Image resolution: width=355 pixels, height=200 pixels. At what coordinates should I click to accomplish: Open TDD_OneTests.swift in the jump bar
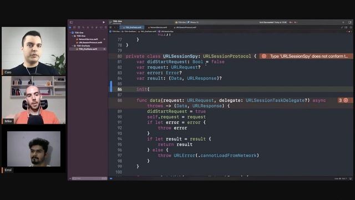click(148, 32)
